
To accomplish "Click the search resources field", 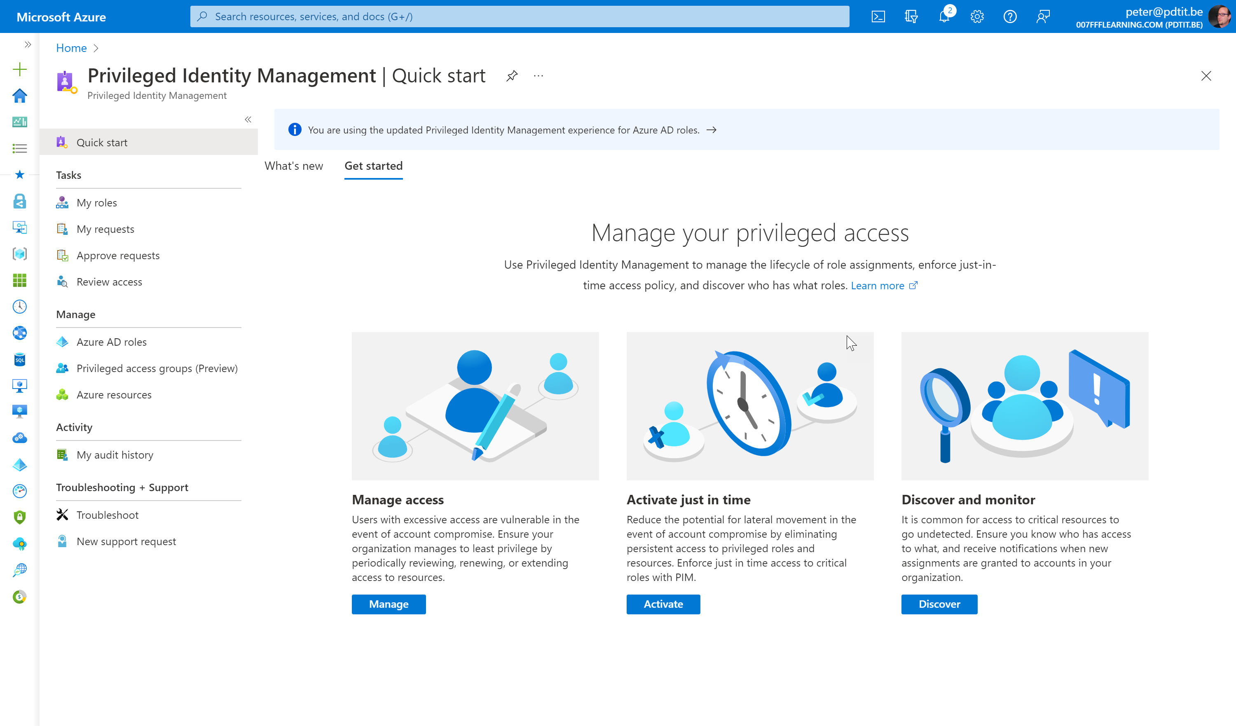I will click(520, 16).
